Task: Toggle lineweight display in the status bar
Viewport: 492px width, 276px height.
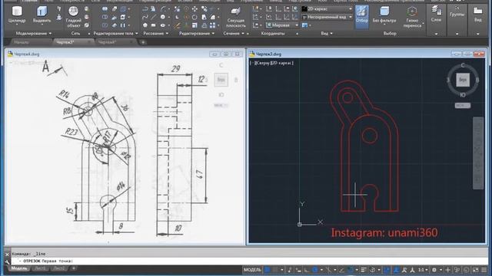Action: click(364, 270)
